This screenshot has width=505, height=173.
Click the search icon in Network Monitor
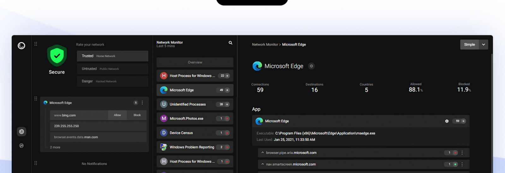click(x=230, y=43)
